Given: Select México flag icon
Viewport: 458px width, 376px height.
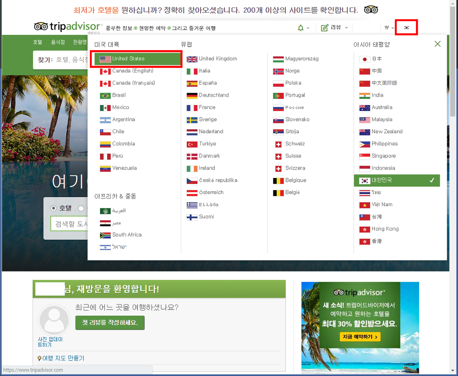Looking at the screenshot, I should 105,108.
